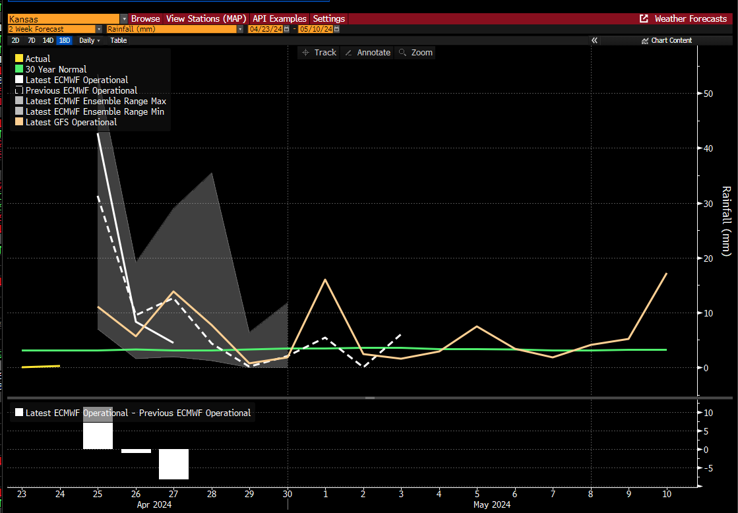Click the end date field 05/10/24
This screenshot has height=513, width=738.
(x=316, y=29)
